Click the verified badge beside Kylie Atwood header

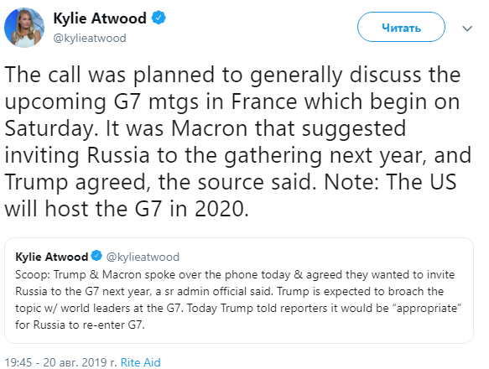coord(159,18)
